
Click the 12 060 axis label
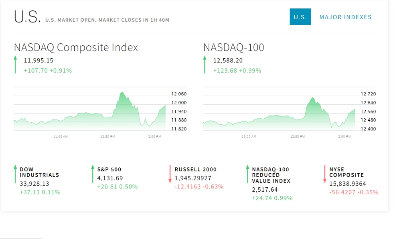179,94
